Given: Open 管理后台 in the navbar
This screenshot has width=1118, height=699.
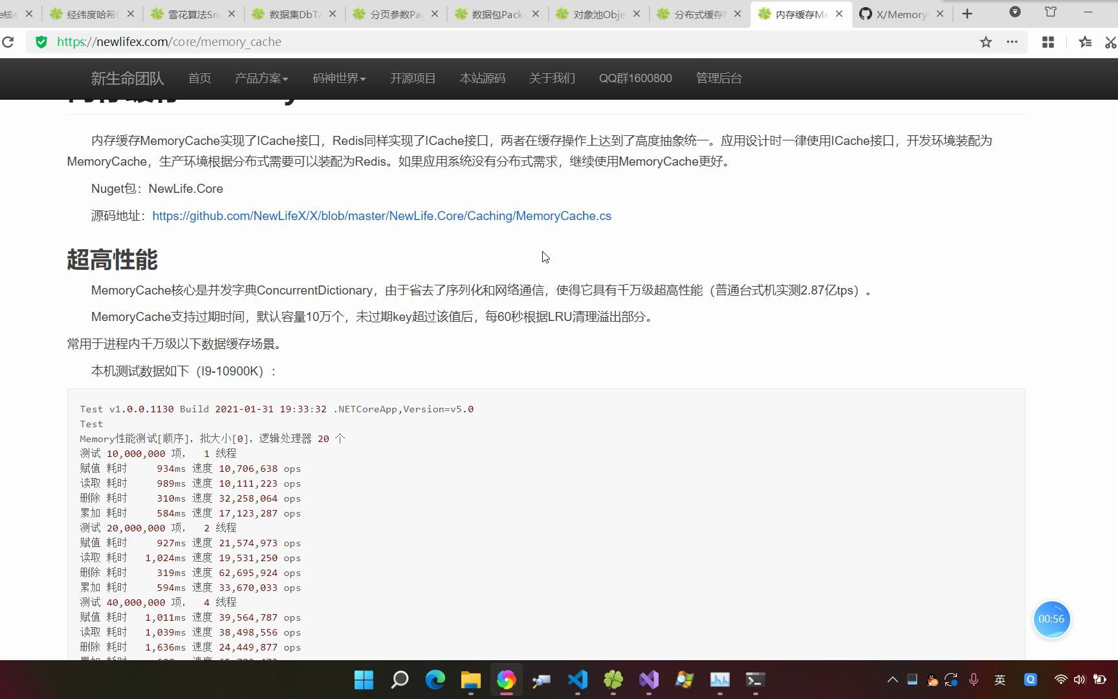Looking at the screenshot, I should 719,78.
